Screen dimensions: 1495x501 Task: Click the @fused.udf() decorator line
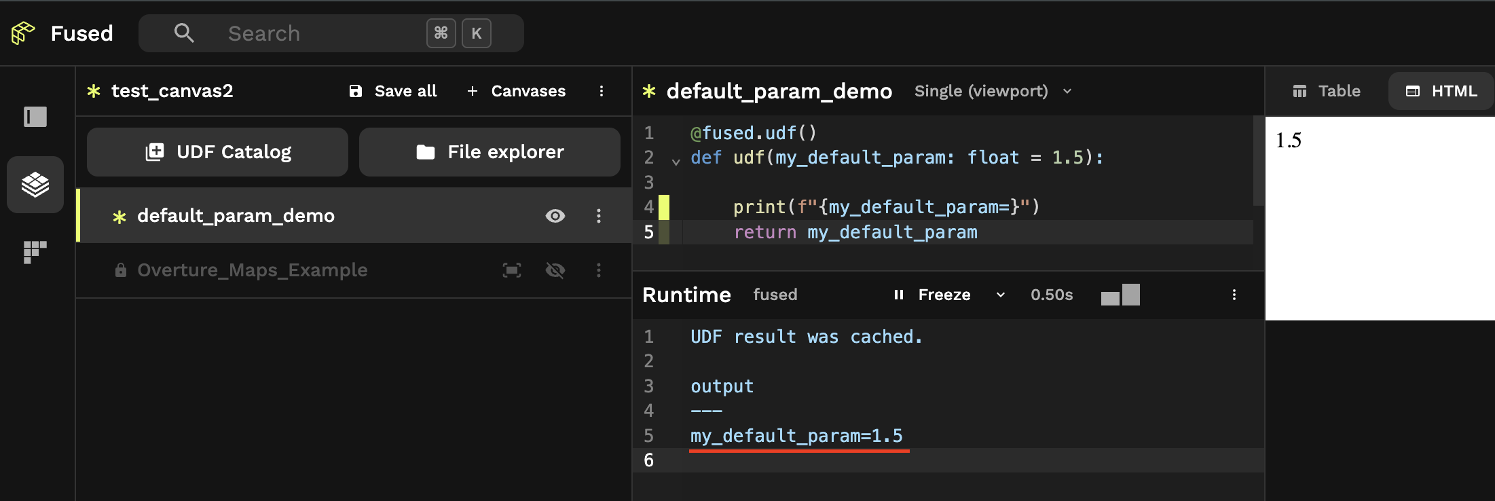[x=754, y=133]
